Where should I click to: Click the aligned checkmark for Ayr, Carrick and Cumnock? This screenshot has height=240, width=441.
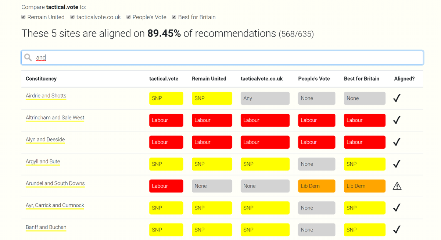coord(397,208)
